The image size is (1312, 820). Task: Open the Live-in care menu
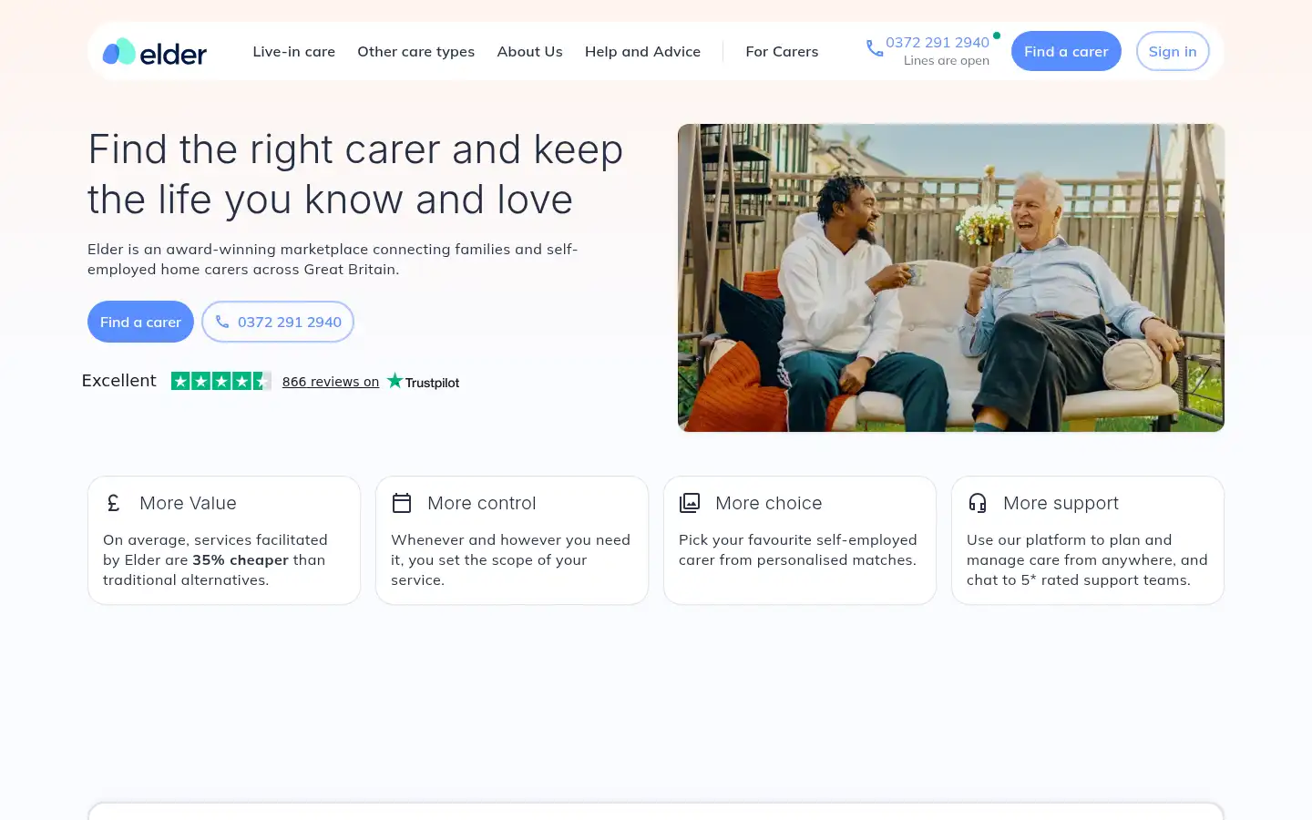pos(293,52)
